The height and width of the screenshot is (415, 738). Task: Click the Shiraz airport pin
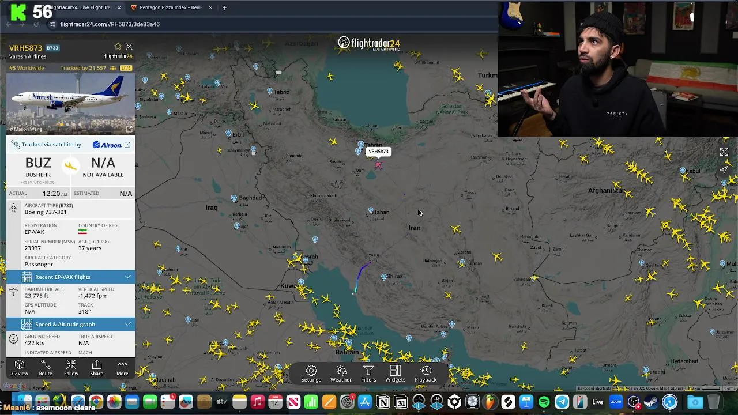point(384,277)
